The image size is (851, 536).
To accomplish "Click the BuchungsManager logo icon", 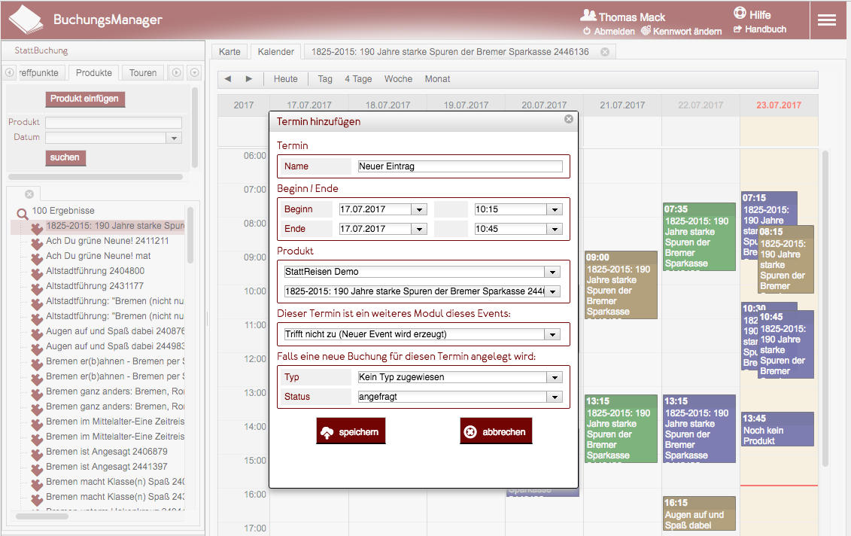I will point(26,20).
